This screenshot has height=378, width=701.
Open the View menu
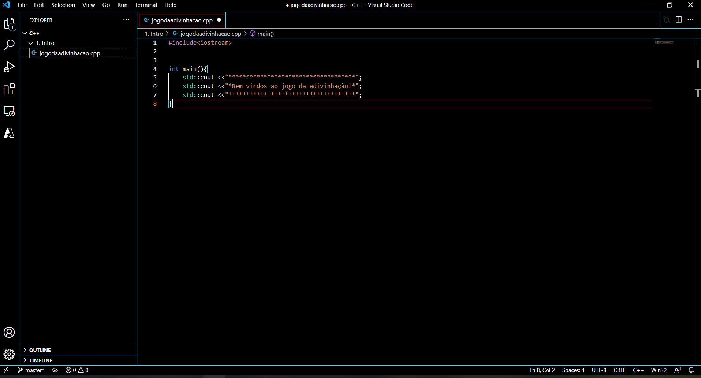click(89, 5)
